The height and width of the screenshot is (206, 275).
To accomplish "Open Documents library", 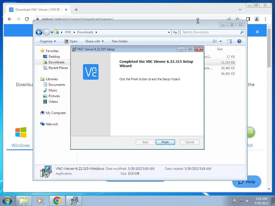I will [x=54, y=85].
